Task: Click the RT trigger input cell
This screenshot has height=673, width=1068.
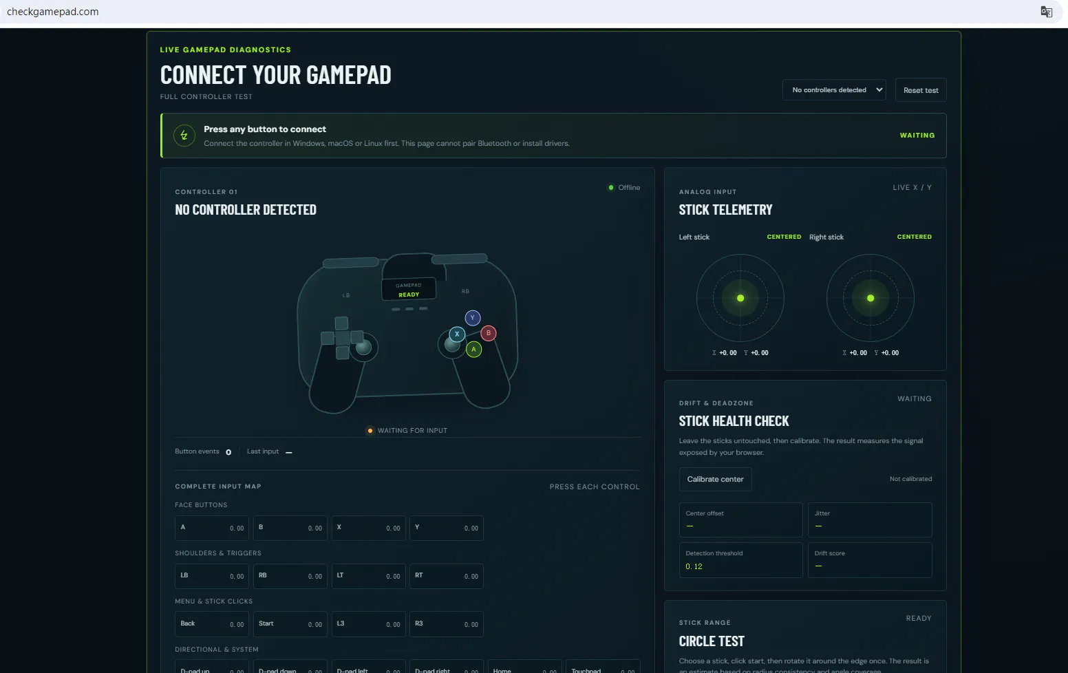Action: coord(447,576)
